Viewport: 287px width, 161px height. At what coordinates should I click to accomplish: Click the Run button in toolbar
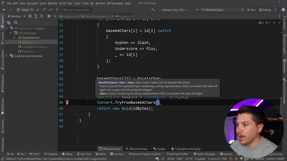pyautogui.click(x=252, y=10)
